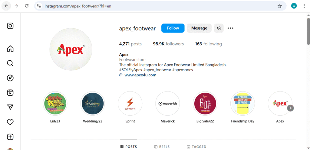View the Apex profile picture
The image size is (310, 150).
tap(71, 49)
